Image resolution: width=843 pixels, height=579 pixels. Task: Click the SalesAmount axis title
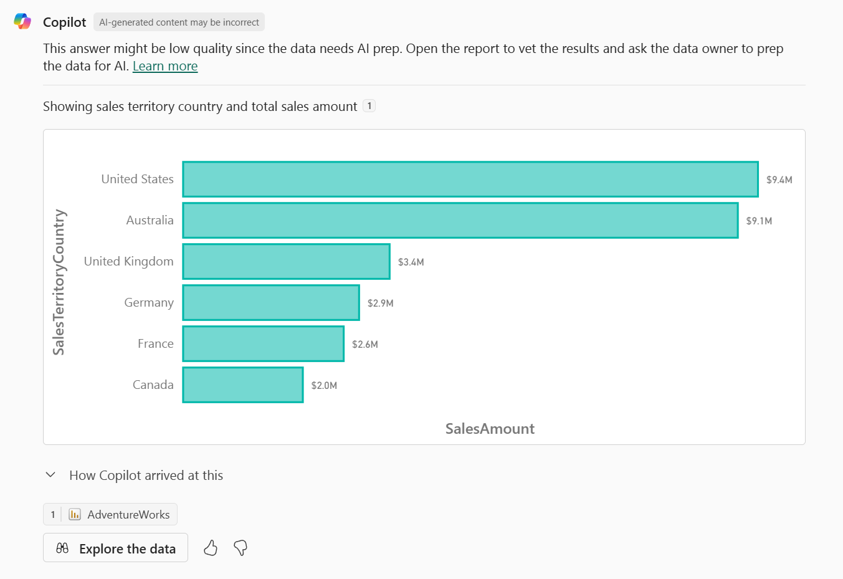point(490,429)
